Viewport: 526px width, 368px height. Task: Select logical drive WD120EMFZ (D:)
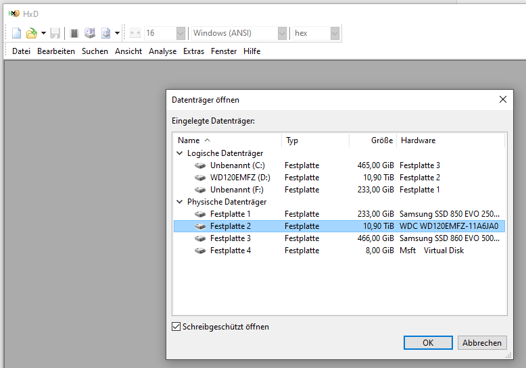(339, 178)
